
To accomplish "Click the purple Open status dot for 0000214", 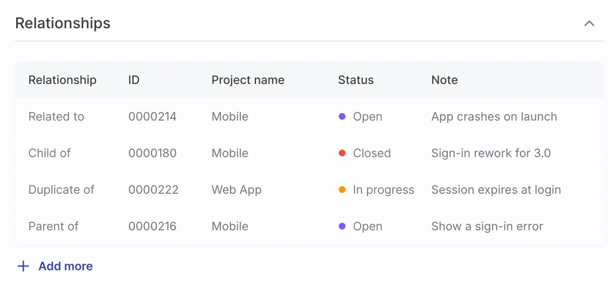I will [342, 117].
